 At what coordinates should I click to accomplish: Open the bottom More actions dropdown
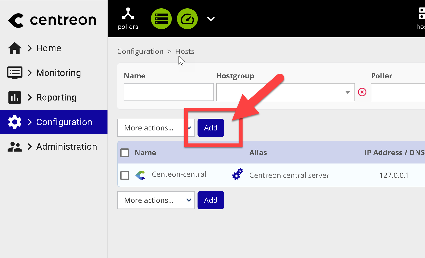156,200
